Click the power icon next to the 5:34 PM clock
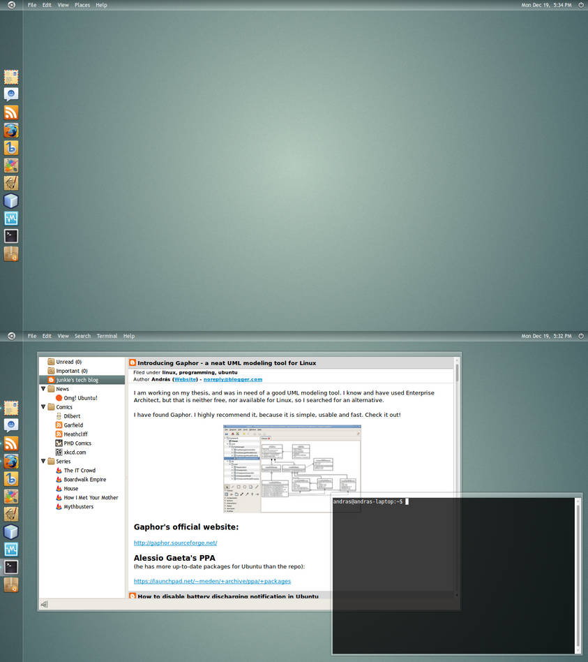Image resolution: width=588 pixels, height=662 pixels. pyautogui.click(x=581, y=5)
